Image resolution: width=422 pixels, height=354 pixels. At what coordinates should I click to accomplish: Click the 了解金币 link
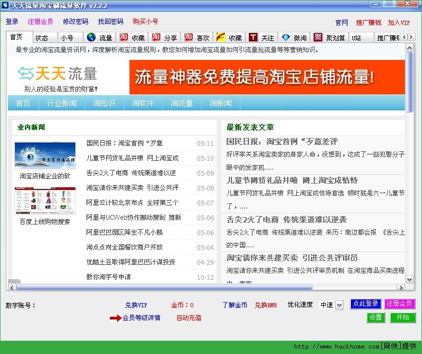(x=235, y=305)
